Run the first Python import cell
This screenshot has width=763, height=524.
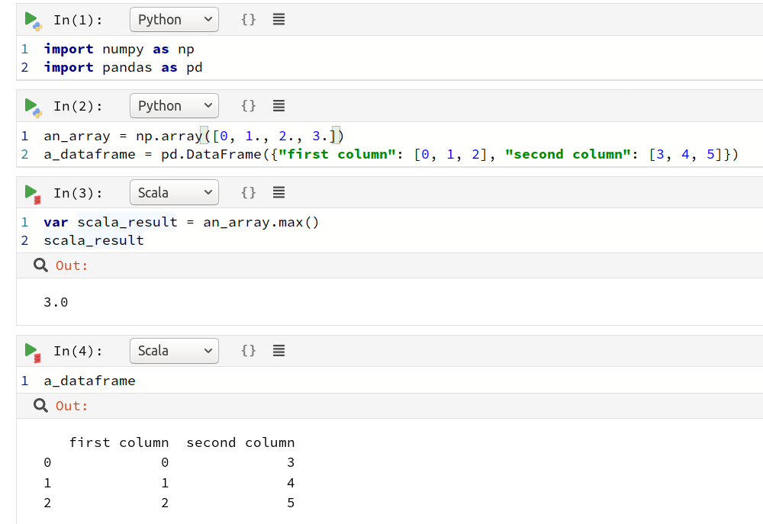click(31, 19)
